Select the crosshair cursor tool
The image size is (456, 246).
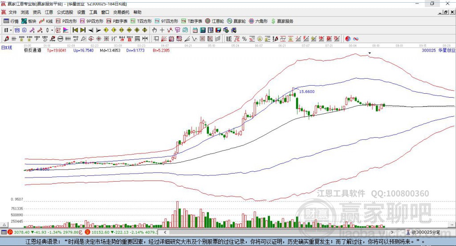[x=162, y=30]
